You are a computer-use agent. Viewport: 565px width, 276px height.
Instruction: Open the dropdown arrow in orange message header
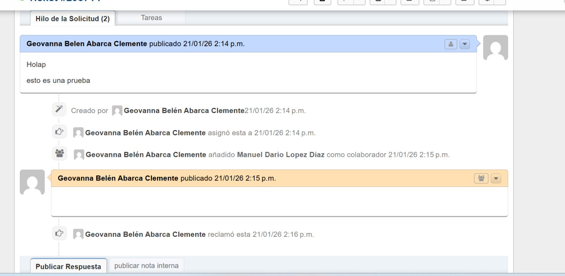point(496,178)
